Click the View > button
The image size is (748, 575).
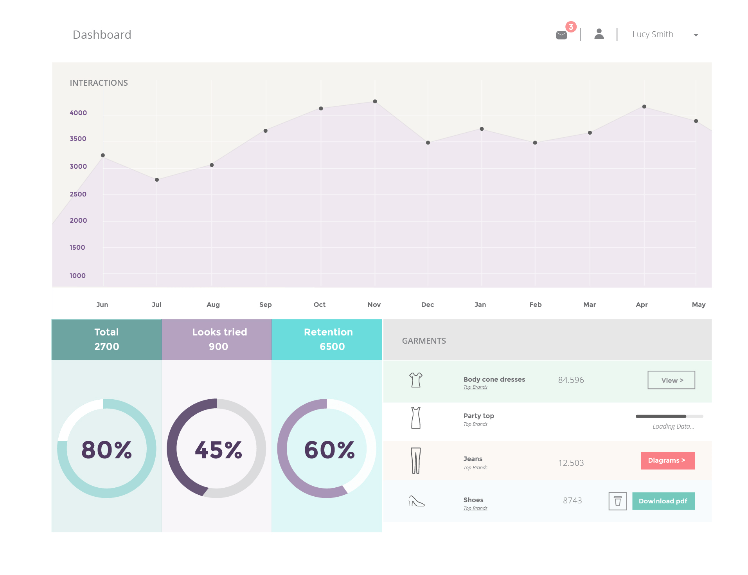(671, 380)
